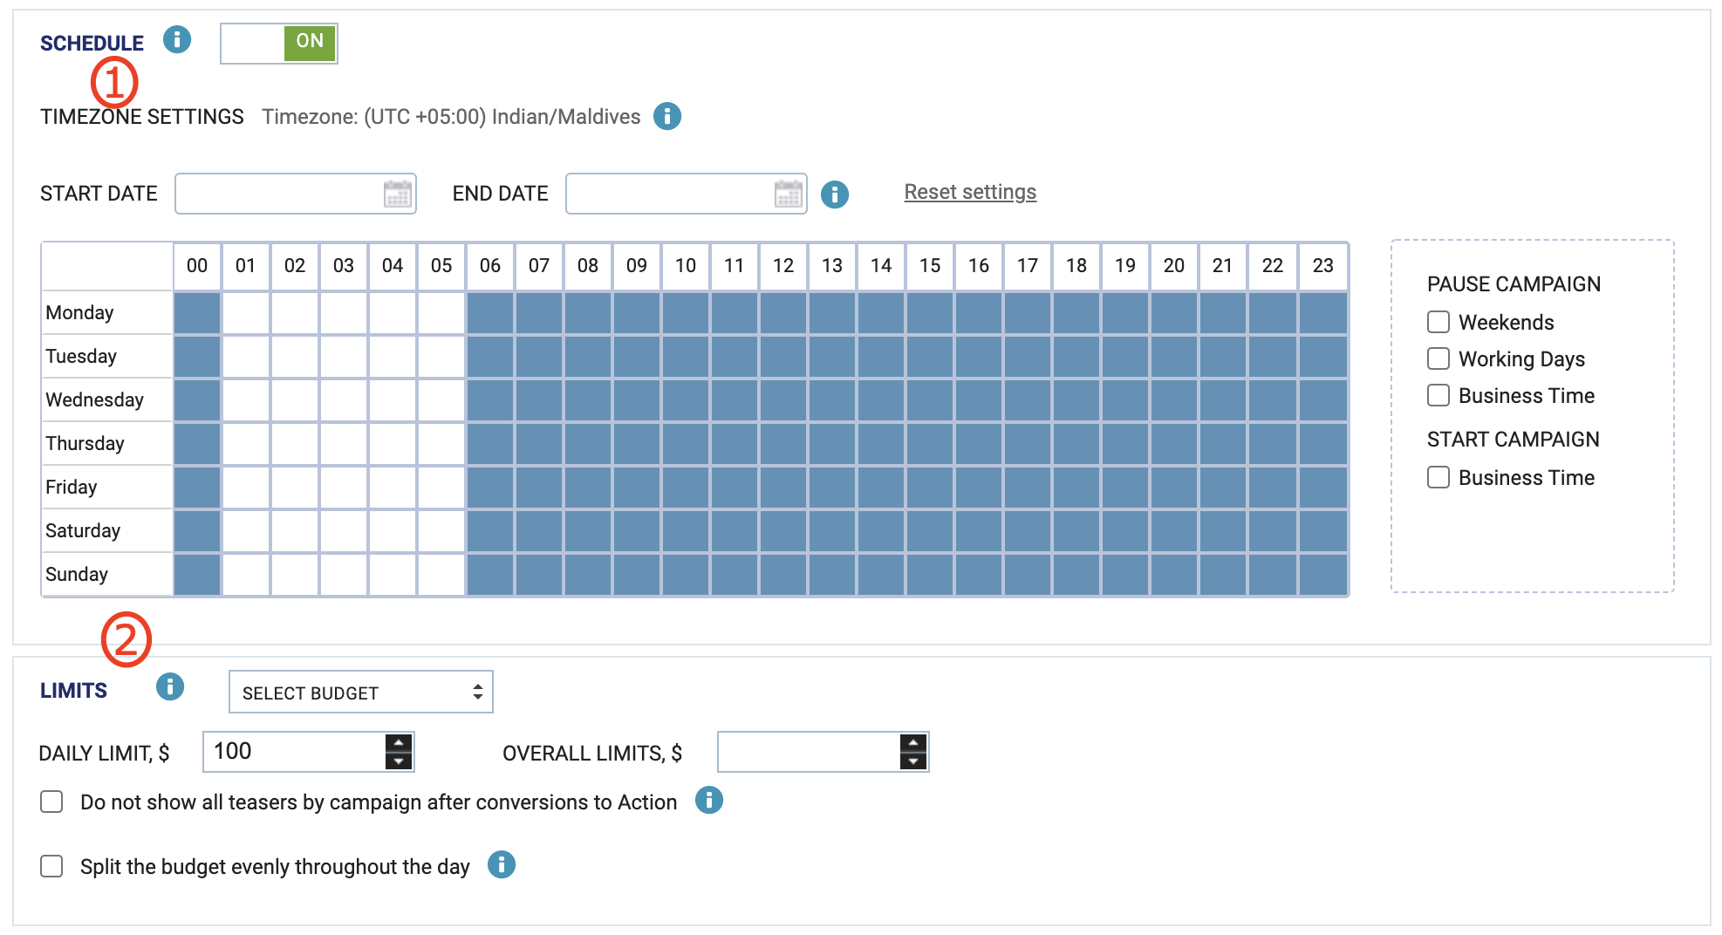Select the 23 hour column header

tap(1323, 266)
